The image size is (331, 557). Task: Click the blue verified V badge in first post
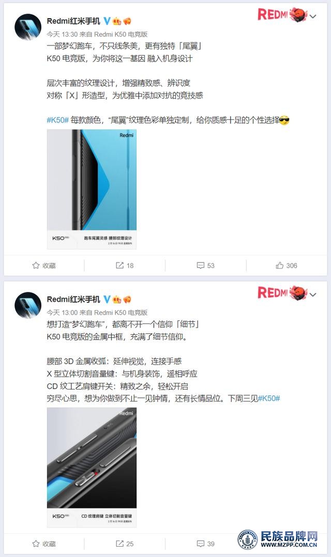[107, 21]
